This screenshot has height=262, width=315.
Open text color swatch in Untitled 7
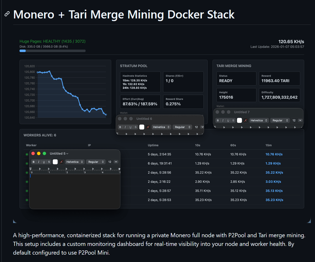[x=240, y=120]
